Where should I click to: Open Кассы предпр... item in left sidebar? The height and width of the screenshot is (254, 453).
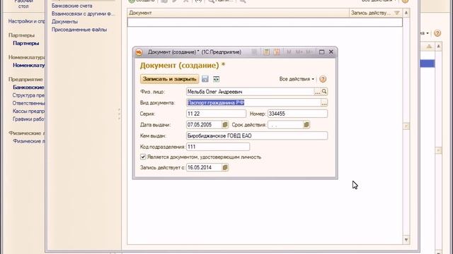(28, 111)
